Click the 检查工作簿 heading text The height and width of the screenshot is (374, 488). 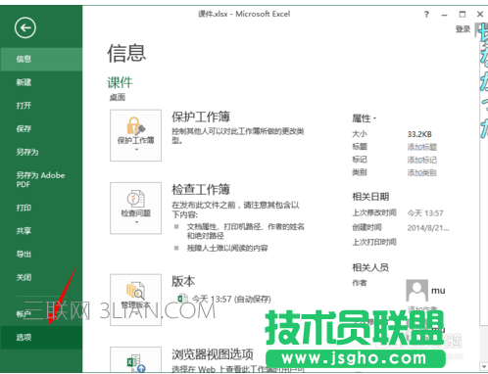tap(201, 190)
